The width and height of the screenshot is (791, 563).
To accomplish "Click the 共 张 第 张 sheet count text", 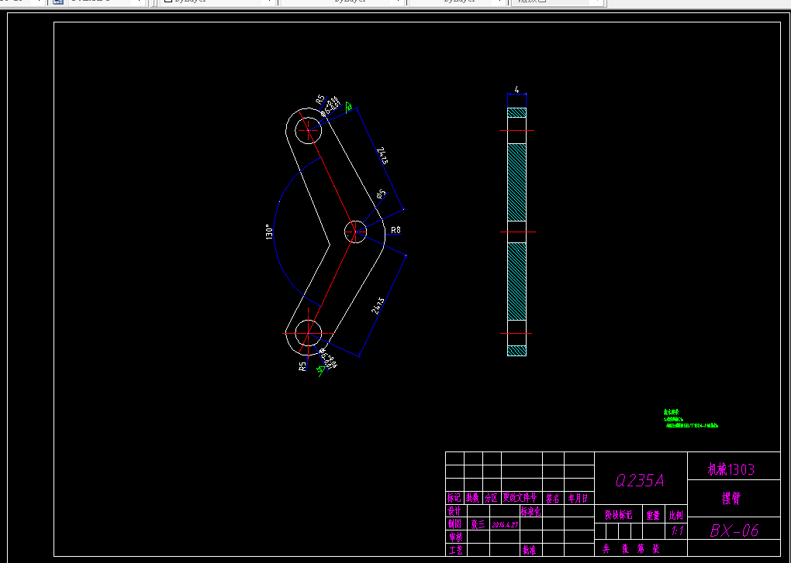I will (x=631, y=549).
